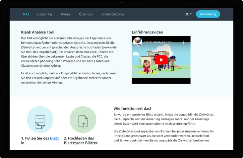Click the '1. Füllen Sie das' step text
The image size is (243, 158).
(35, 138)
